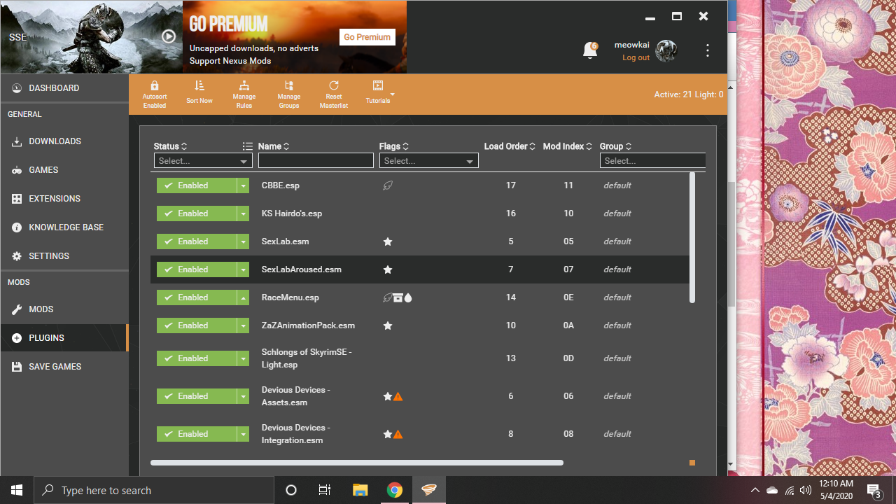Toggle the Autosort Enabled lock icon
Image resolution: width=896 pixels, height=504 pixels.
155,85
